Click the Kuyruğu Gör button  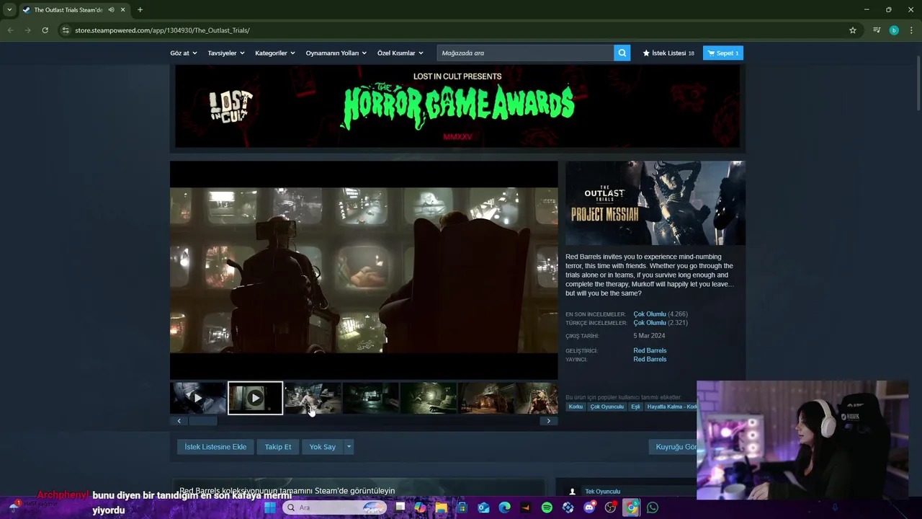[x=674, y=447]
